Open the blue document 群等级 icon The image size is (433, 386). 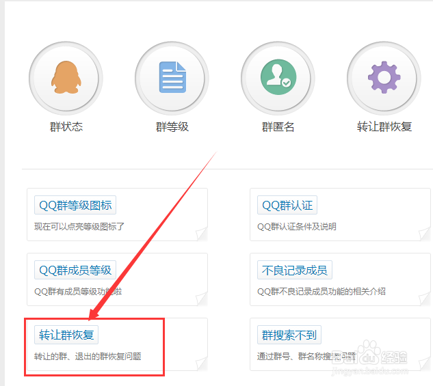tap(172, 79)
